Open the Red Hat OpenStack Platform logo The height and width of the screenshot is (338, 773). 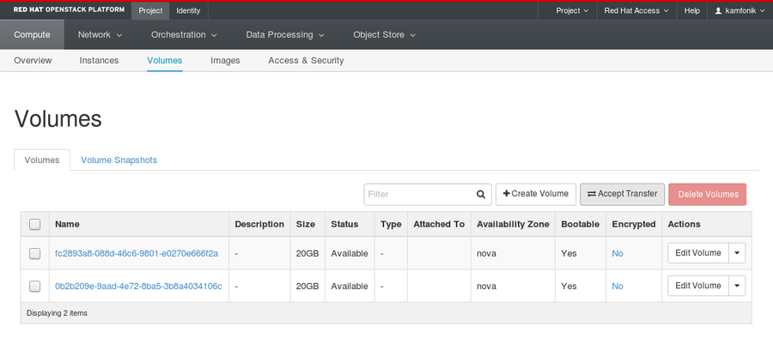click(69, 9)
